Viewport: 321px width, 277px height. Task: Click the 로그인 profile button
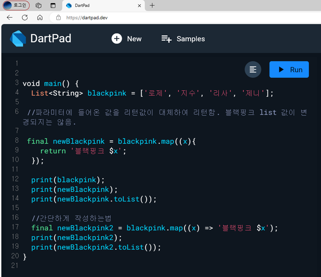click(x=16, y=5)
